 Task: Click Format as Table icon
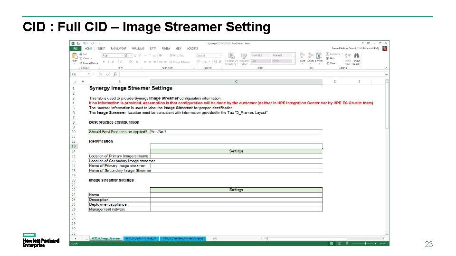tap(244, 56)
